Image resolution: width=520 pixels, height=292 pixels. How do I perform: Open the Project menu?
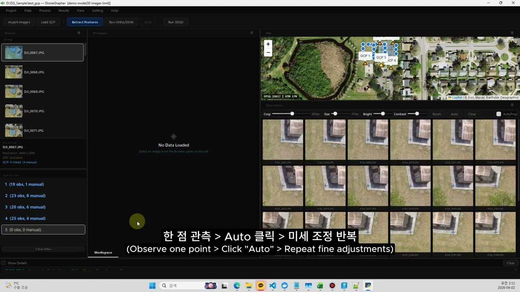click(11, 11)
